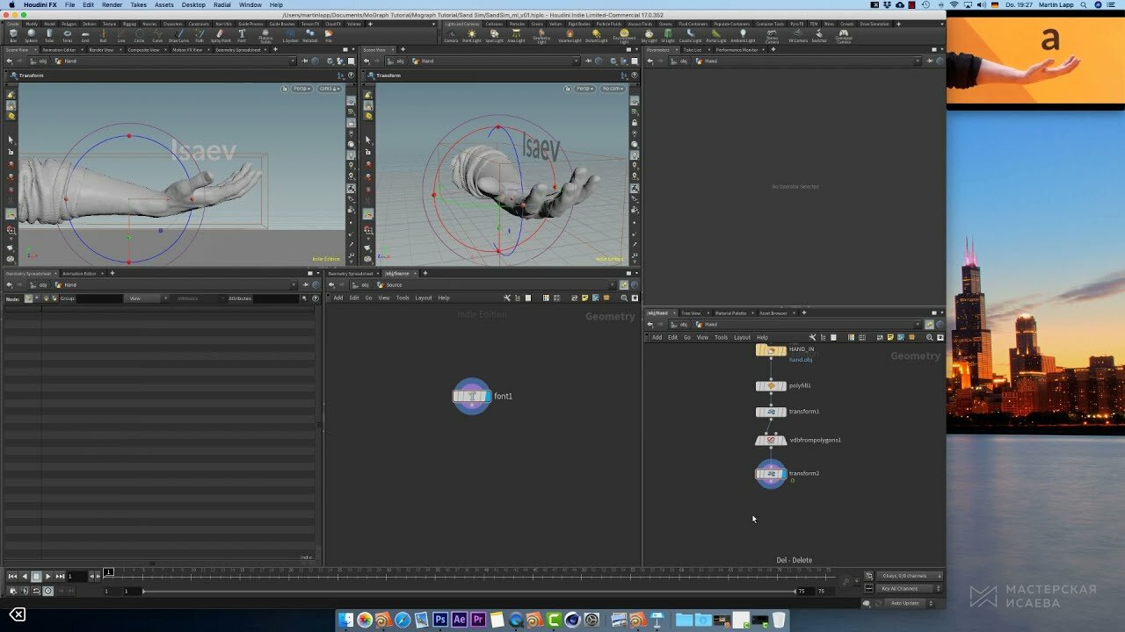Select the polyfill1 node

[x=771, y=385]
